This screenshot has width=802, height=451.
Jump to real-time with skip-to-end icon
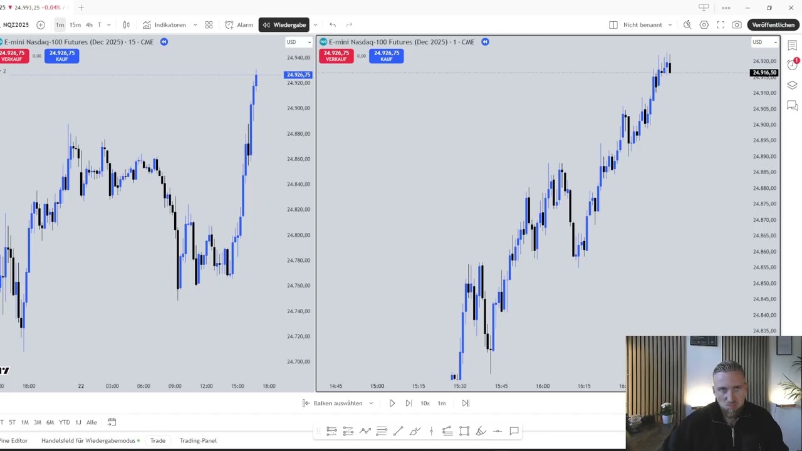(466, 403)
